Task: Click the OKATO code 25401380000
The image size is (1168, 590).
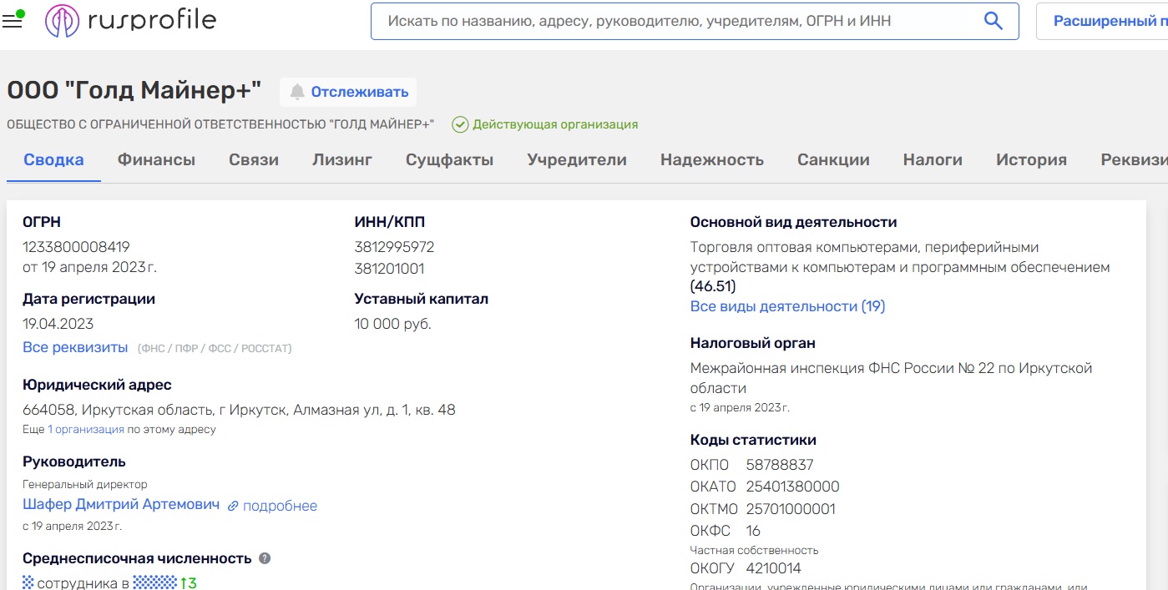Action: pos(792,487)
